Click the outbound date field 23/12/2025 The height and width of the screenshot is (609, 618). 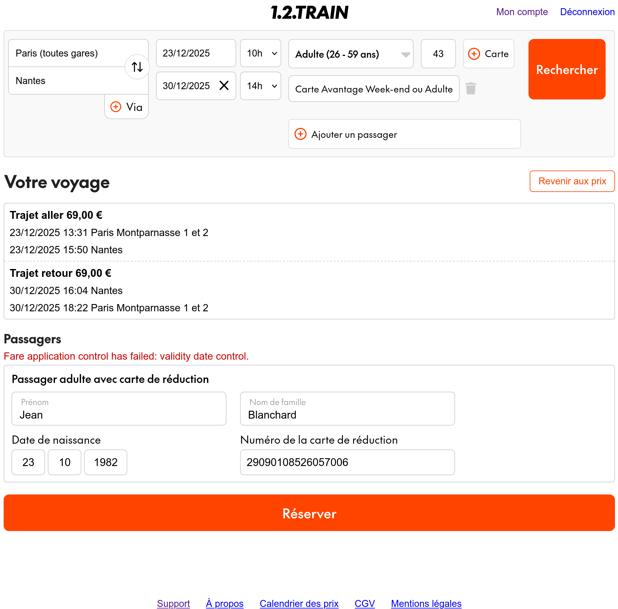196,53
